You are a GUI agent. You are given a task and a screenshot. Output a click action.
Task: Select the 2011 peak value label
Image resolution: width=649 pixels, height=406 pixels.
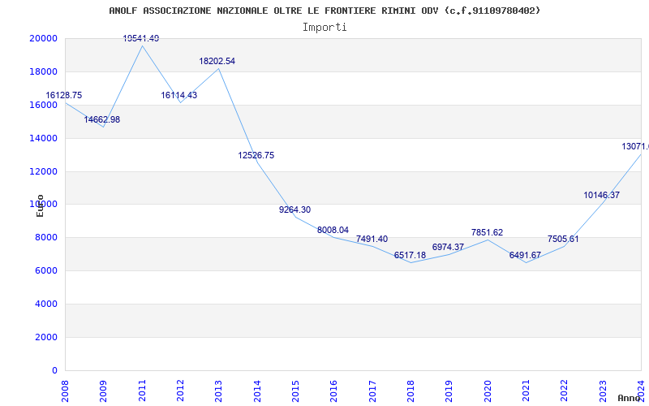[x=140, y=38]
